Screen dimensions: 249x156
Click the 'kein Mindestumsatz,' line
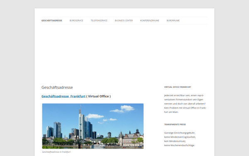175,141
